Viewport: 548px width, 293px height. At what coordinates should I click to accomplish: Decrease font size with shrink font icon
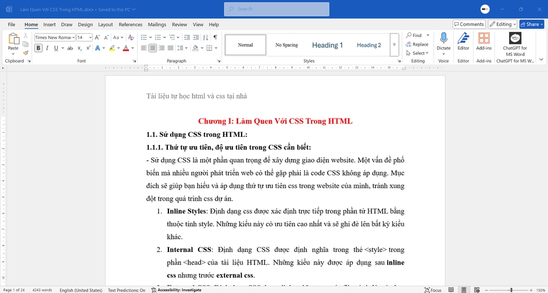pyautogui.click(x=107, y=37)
